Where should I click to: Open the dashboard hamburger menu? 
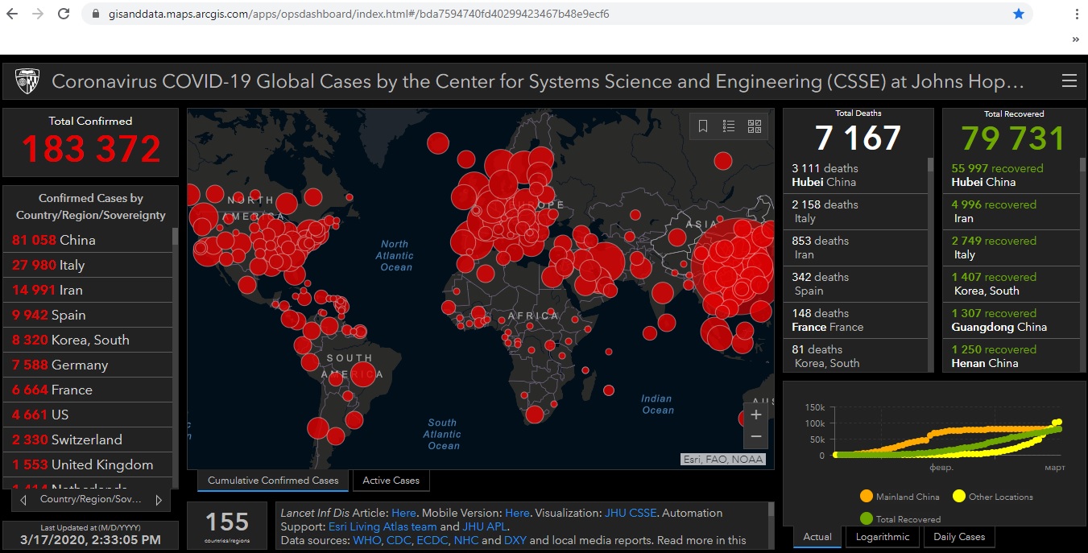tap(1069, 80)
